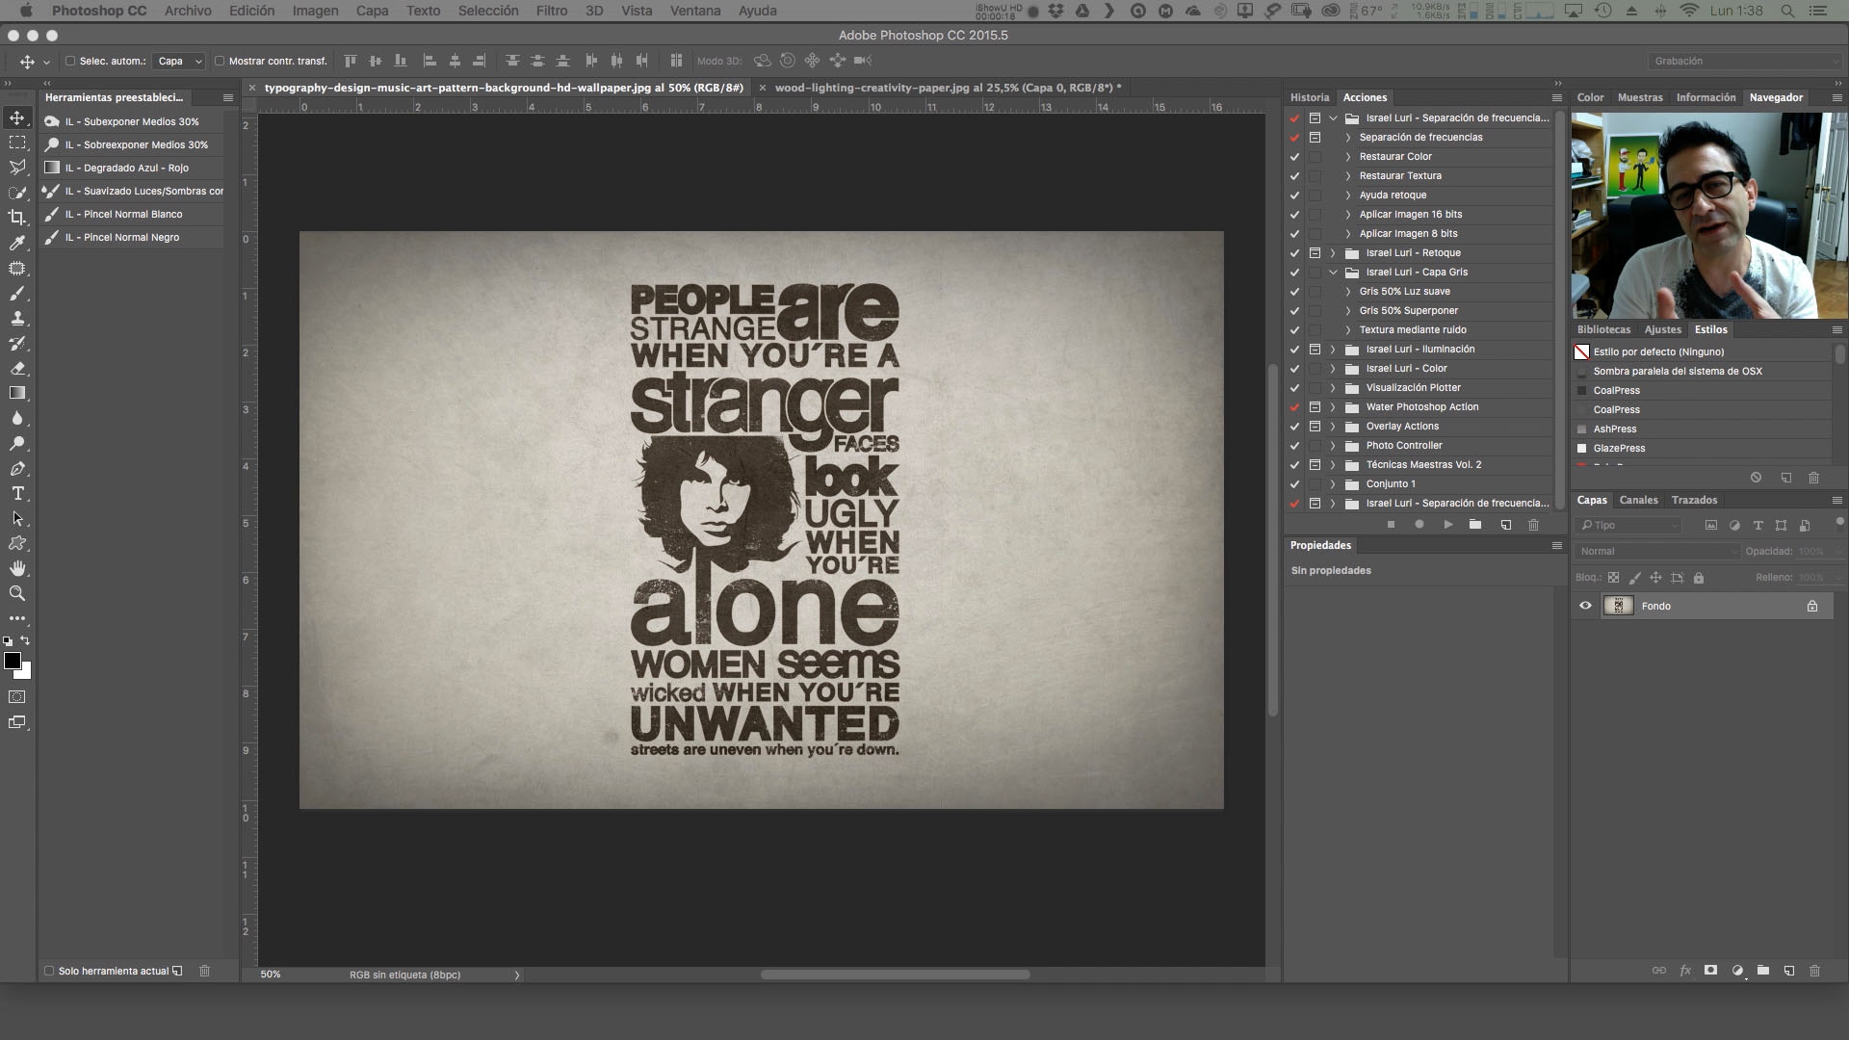Click Stop playing/recording in Actions panel

(1391, 525)
